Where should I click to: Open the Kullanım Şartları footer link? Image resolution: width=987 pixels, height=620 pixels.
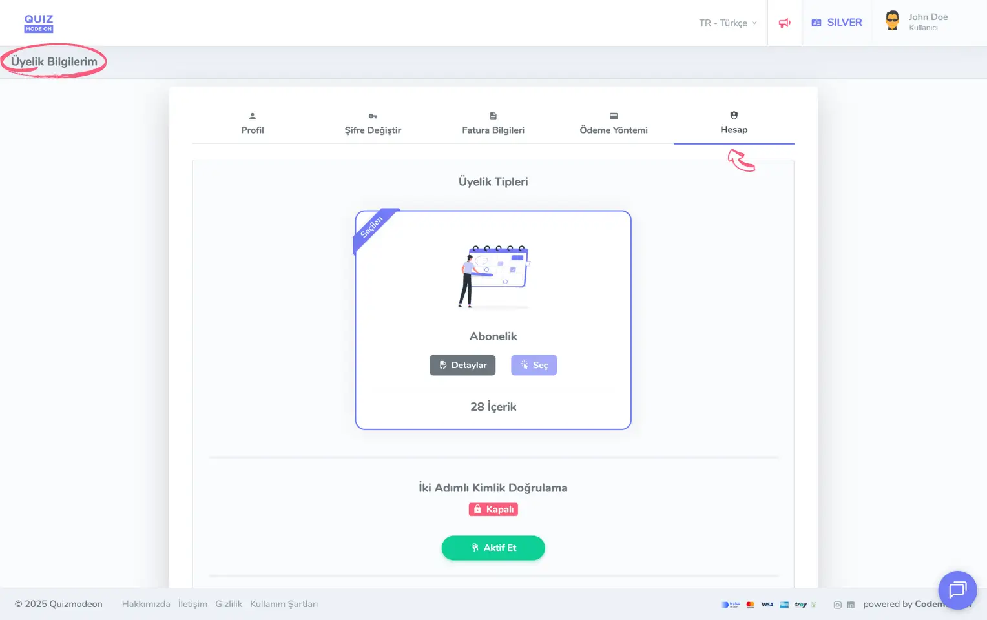[x=284, y=604]
